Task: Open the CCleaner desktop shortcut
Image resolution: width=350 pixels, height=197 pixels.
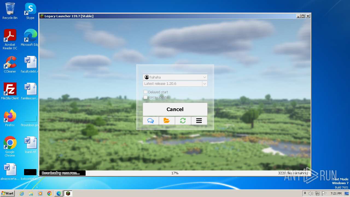Action: (x=10, y=65)
